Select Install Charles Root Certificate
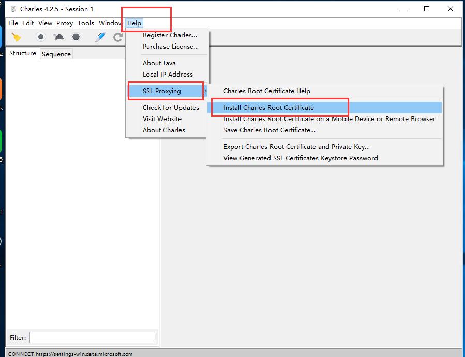Image resolution: width=465 pixels, height=357 pixels. [x=324, y=108]
